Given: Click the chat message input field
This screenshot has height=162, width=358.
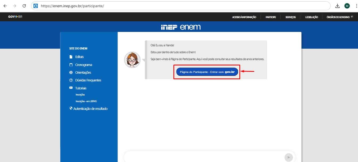Looking at the screenshot, I should click(203, 157).
